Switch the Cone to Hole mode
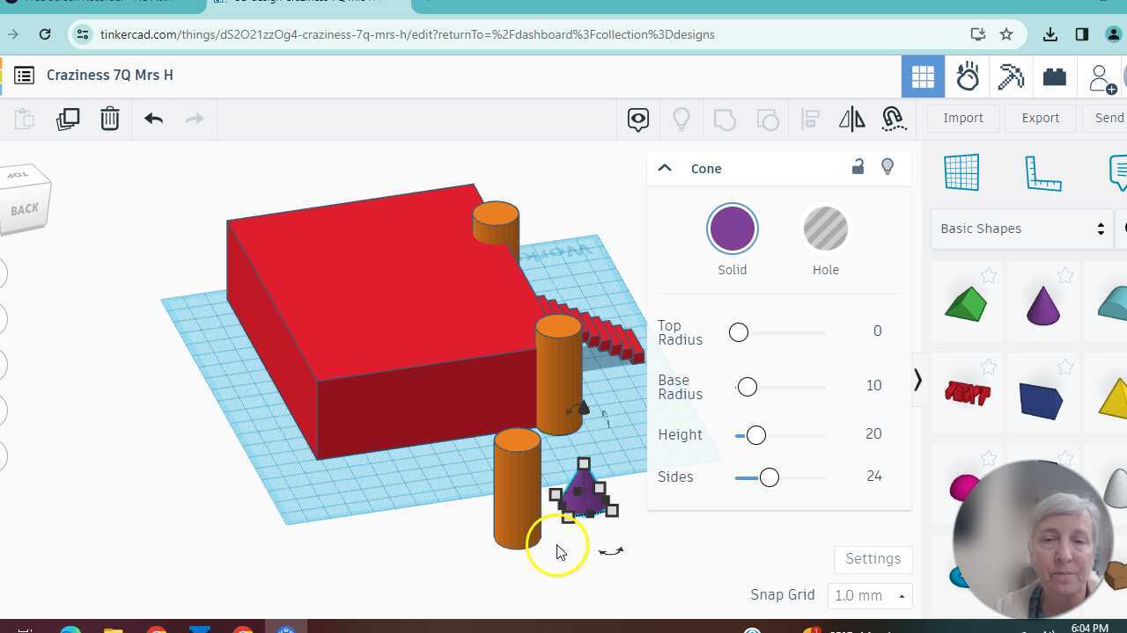Image resolution: width=1127 pixels, height=633 pixels. pos(825,229)
